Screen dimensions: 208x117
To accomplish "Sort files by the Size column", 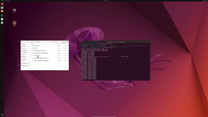I will pos(58,44).
